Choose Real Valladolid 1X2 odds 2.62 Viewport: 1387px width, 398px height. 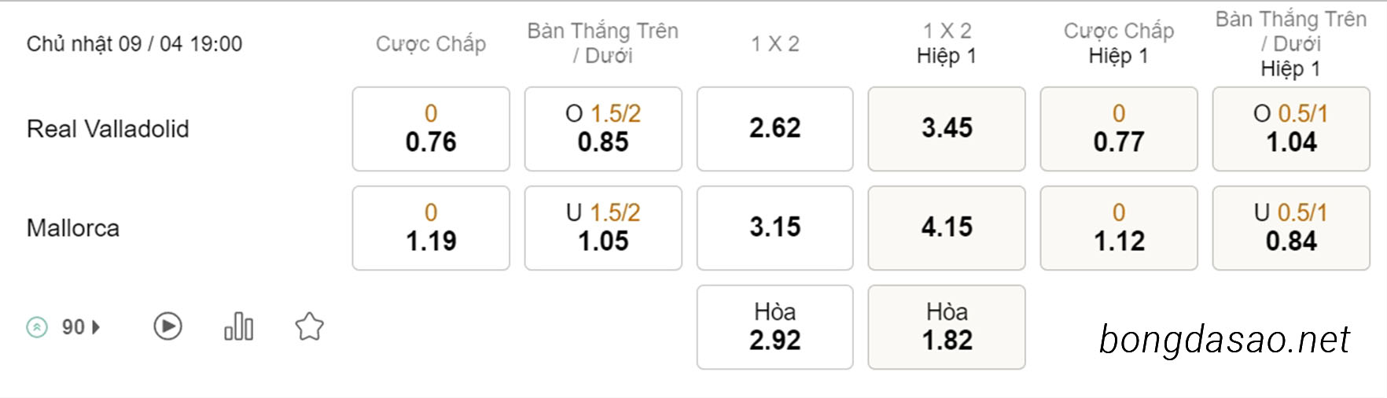click(774, 129)
